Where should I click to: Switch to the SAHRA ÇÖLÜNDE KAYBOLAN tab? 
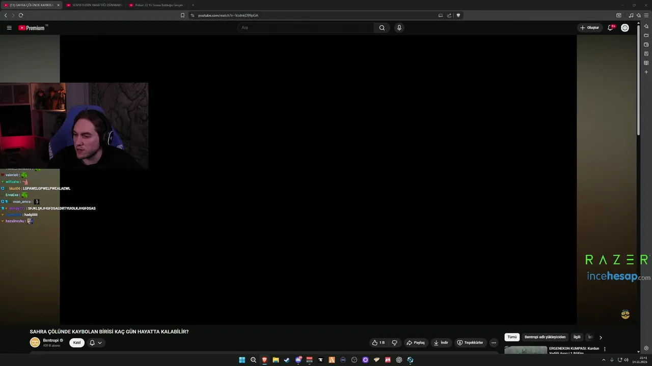[31, 5]
